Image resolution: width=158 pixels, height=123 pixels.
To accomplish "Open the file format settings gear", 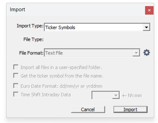I will [147, 53].
